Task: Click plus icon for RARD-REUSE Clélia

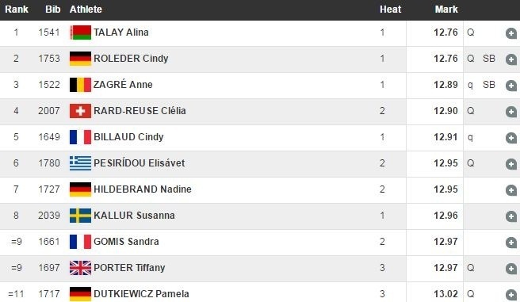Action: point(511,112)
